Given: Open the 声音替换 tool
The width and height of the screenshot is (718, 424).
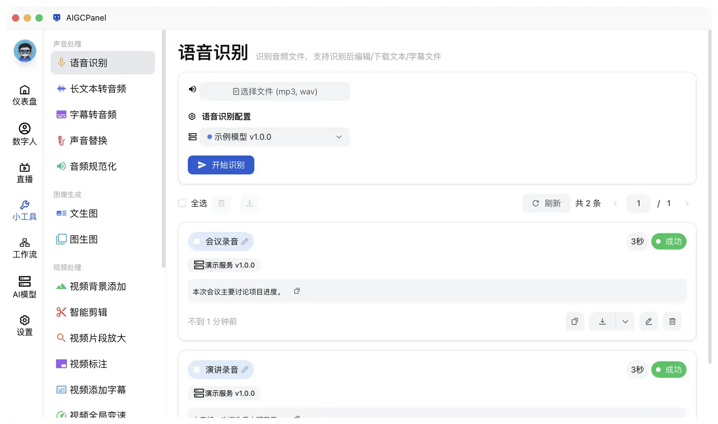Looking at the screenshot, I should click(x=103, y=140).
